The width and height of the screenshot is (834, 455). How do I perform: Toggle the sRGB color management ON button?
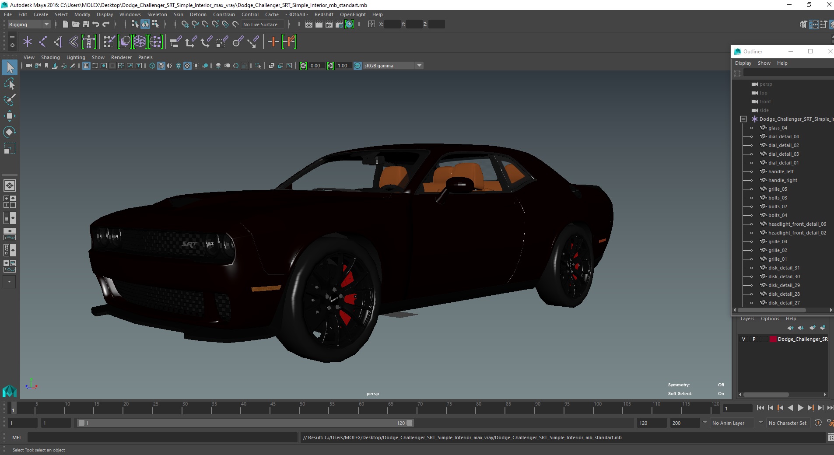point(357,66)
